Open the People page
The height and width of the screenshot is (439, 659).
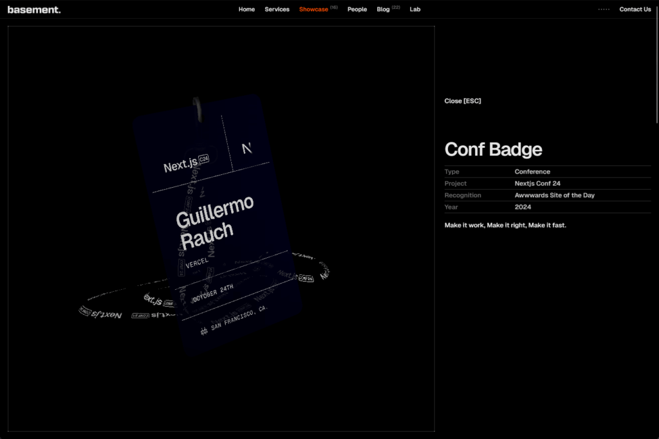click(x=357, y=9)
